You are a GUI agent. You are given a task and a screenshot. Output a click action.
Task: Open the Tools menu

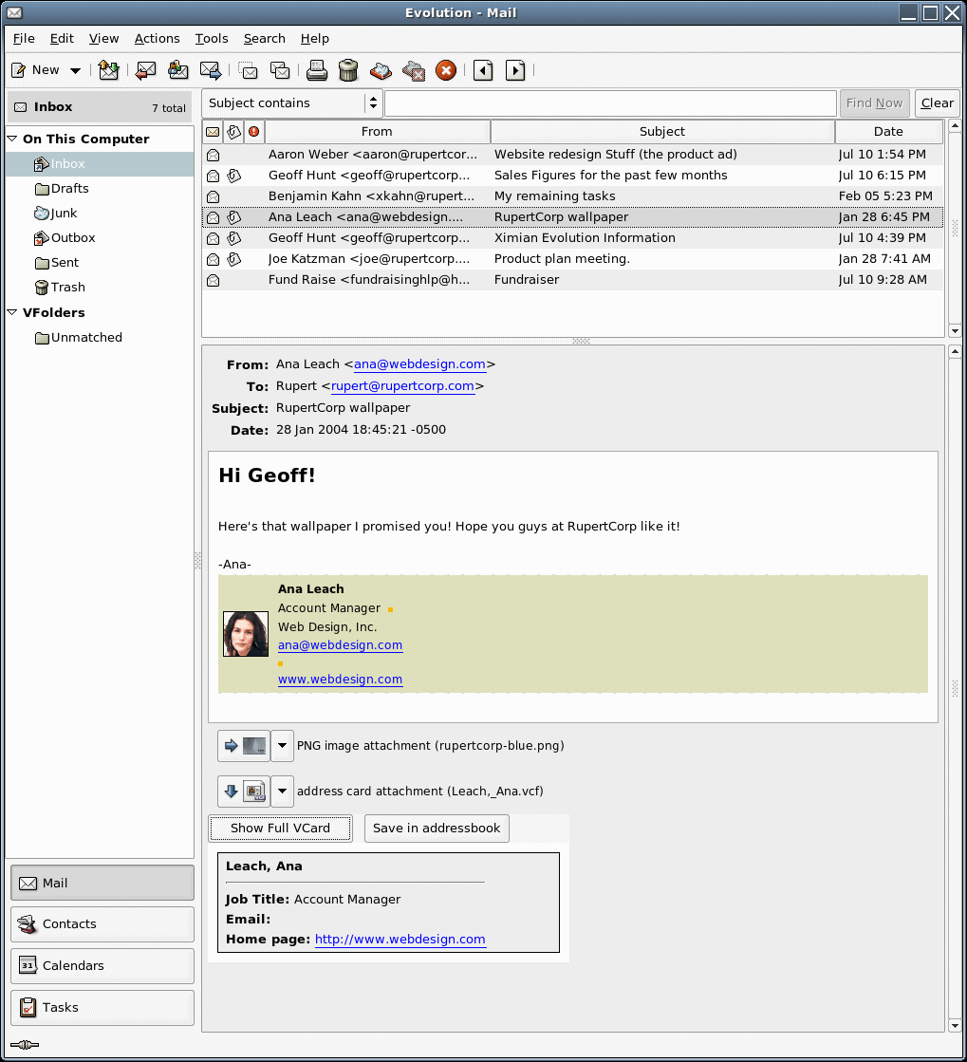click(x=212, y=39)
